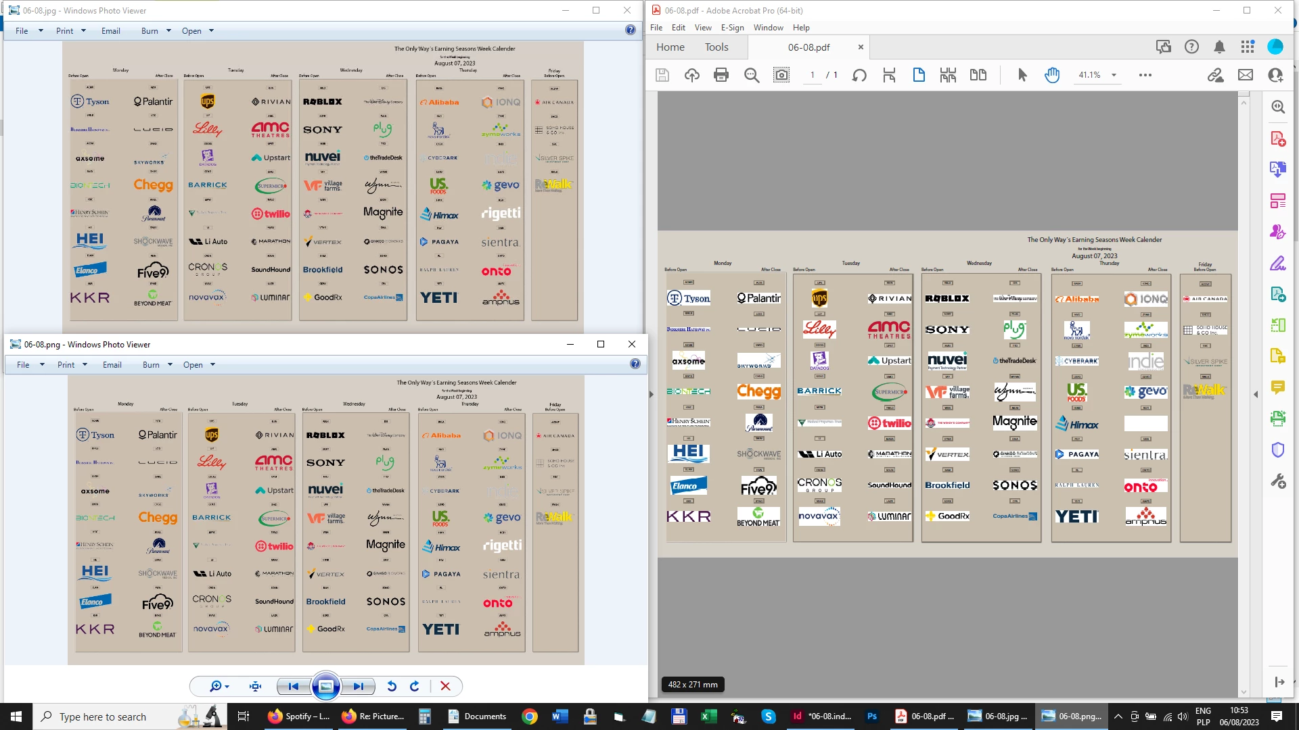1299x730 pixels.
Task: Toggle single page view mode in Acrobat
Action: coord(919,75)
